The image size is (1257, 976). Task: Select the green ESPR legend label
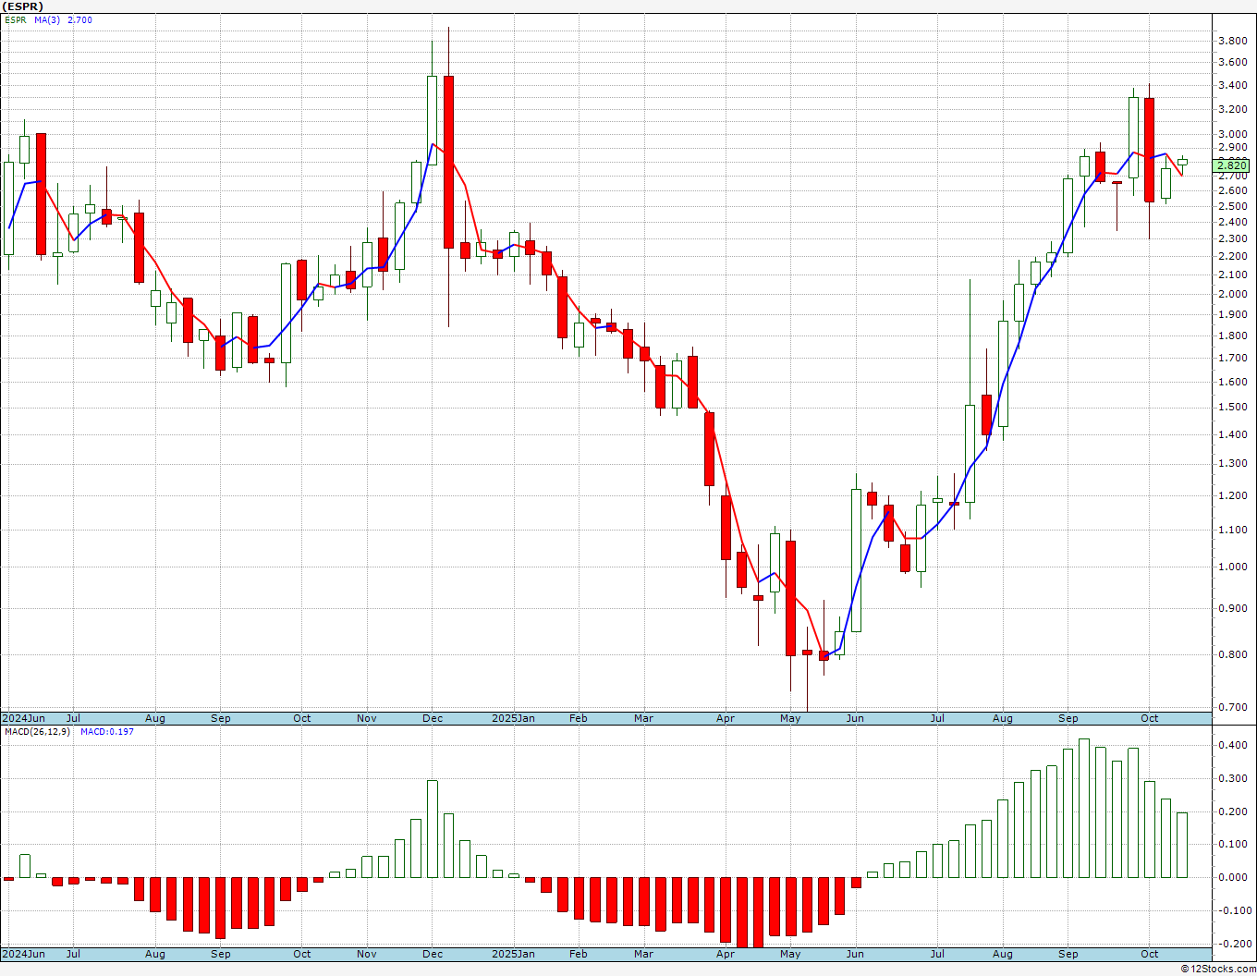[15, 19]
